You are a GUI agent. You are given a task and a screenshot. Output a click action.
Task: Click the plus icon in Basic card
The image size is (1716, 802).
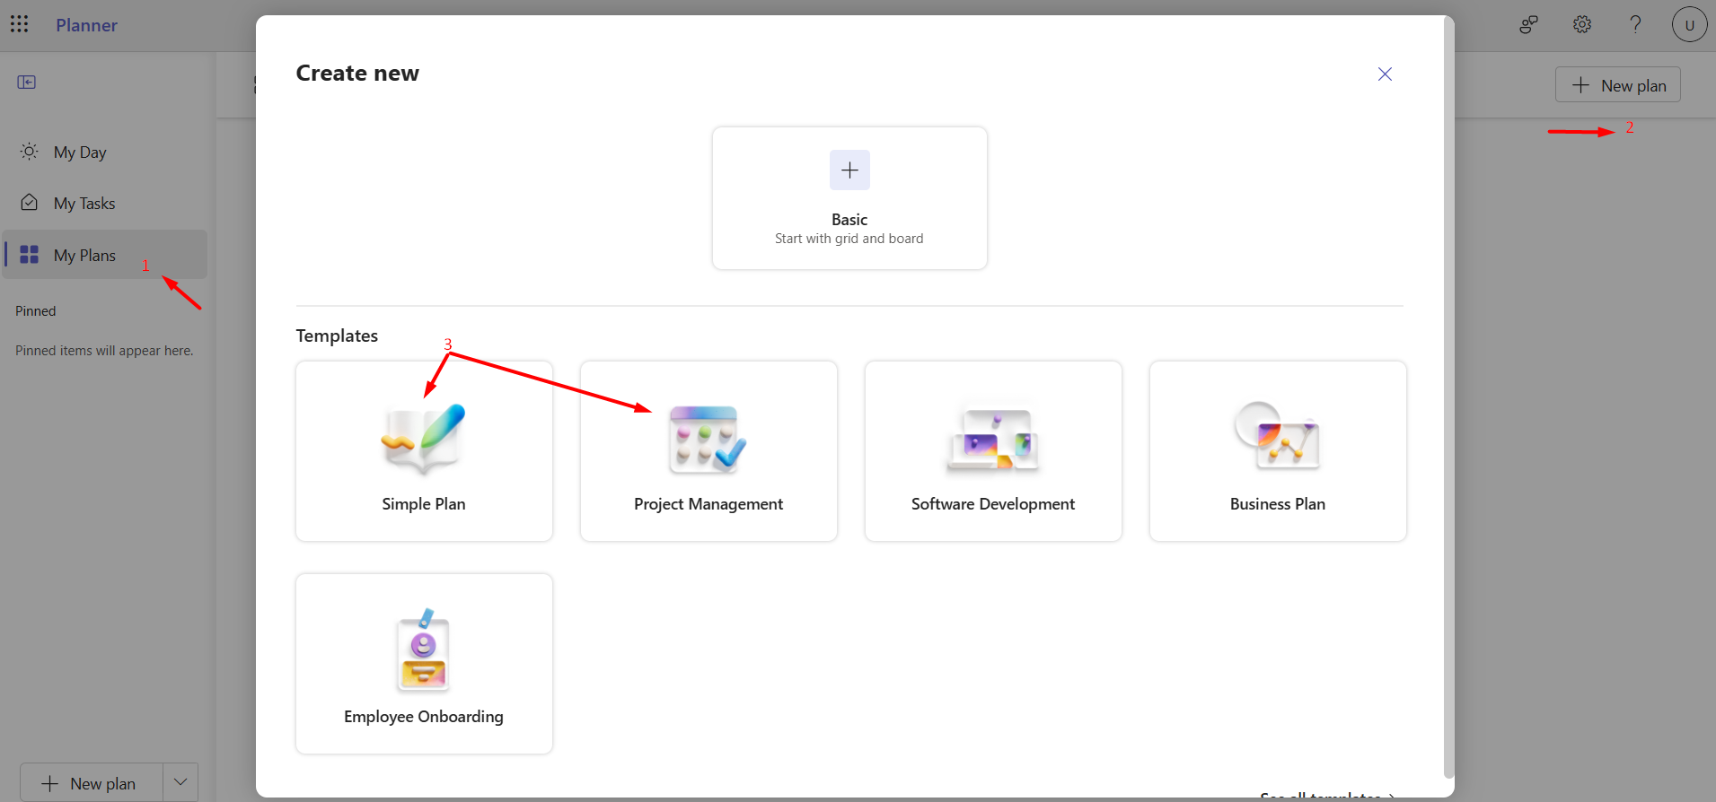tap(849, 170)
